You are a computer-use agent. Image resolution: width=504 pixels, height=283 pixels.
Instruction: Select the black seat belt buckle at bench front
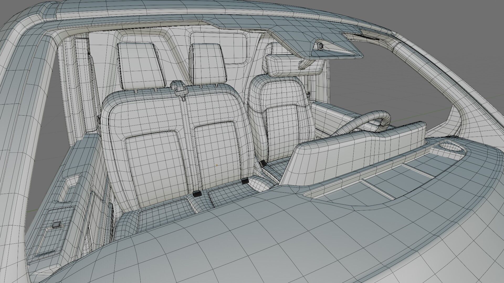point(197,194)
